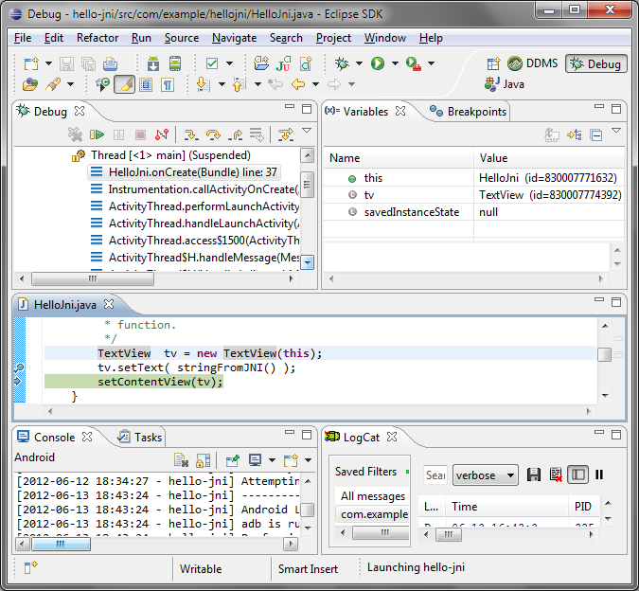
Task: Toggle Pause/Scroll Lock in LogCat
Action: (599, 475)
